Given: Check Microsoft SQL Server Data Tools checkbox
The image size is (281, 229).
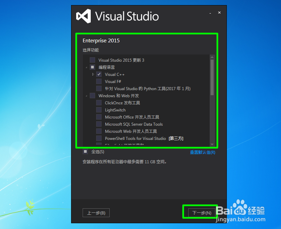Looking at the screenshot, I should point(99,124).
